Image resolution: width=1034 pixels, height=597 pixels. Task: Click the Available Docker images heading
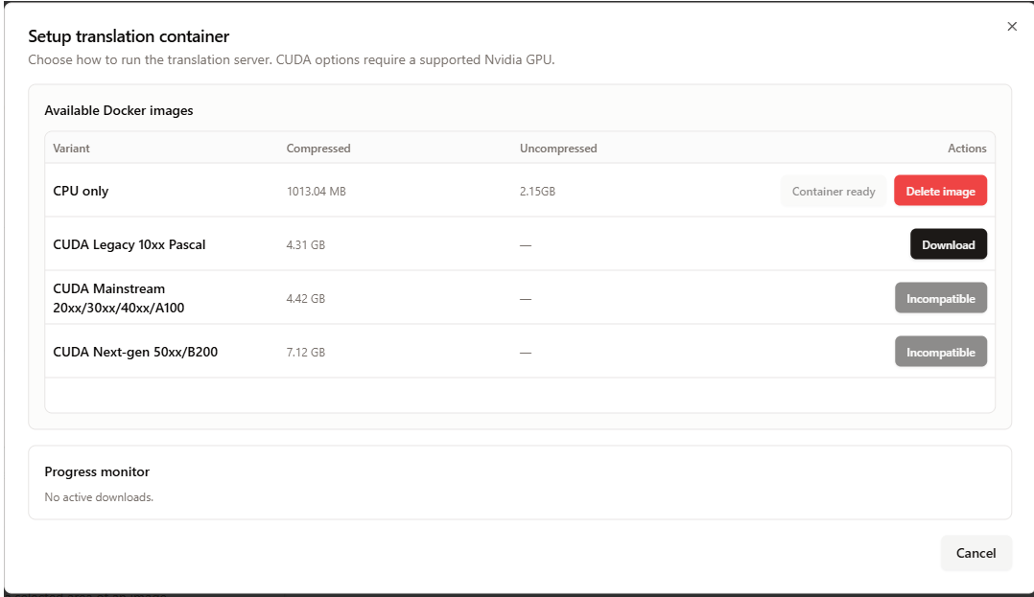pyautogui.click(x=118, y=110)
